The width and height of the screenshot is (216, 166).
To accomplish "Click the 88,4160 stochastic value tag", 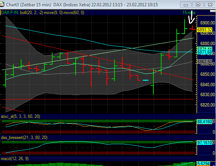I will (205, 122).
